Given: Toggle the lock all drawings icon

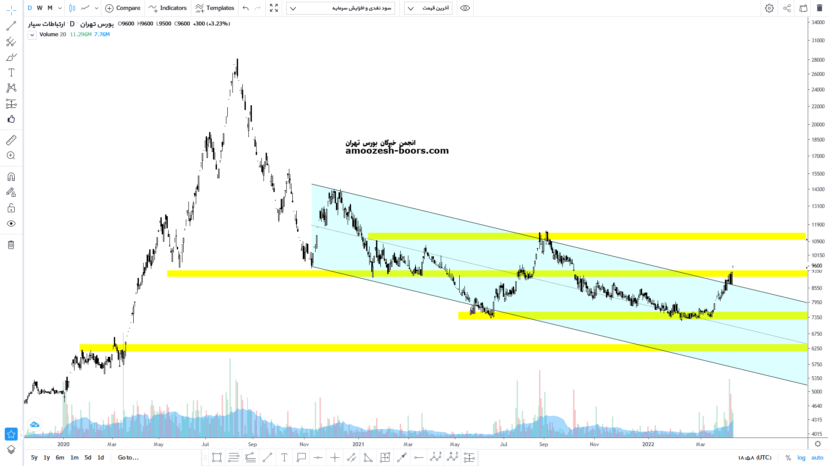Looking at the screenshot, I should pos(11,208).
